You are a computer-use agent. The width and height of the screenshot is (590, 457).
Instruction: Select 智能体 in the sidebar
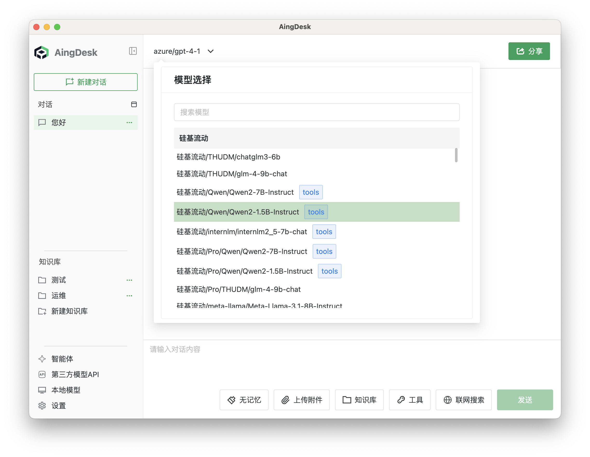[62, 359]
